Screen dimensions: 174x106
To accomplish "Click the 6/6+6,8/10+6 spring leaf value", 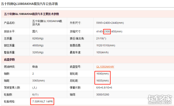I will coord(104,87).
